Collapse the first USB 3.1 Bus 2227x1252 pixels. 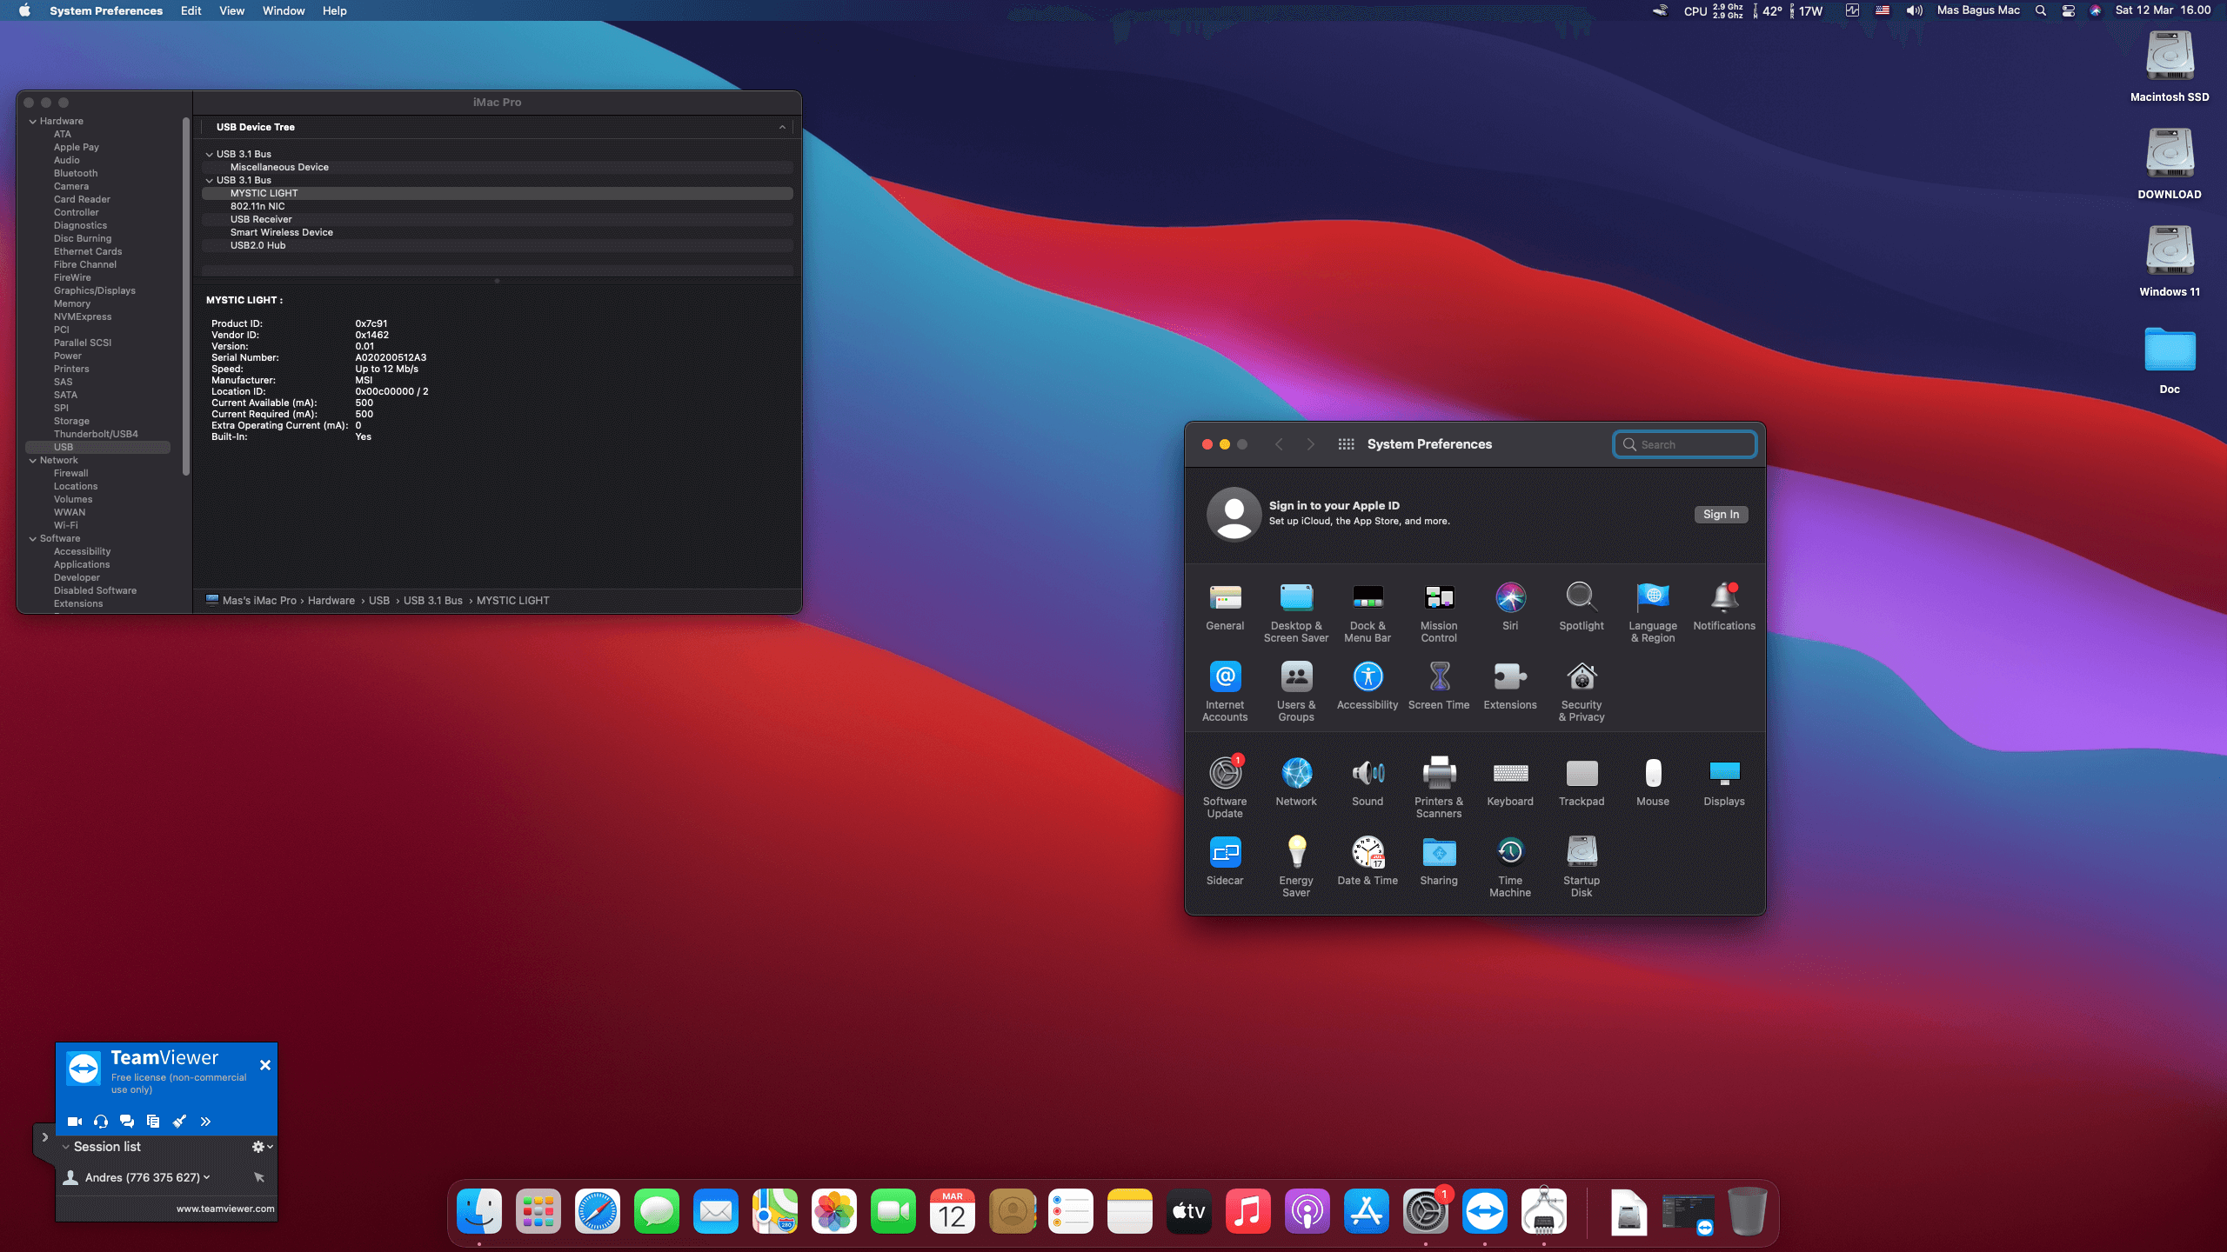[x=209, y=155]
